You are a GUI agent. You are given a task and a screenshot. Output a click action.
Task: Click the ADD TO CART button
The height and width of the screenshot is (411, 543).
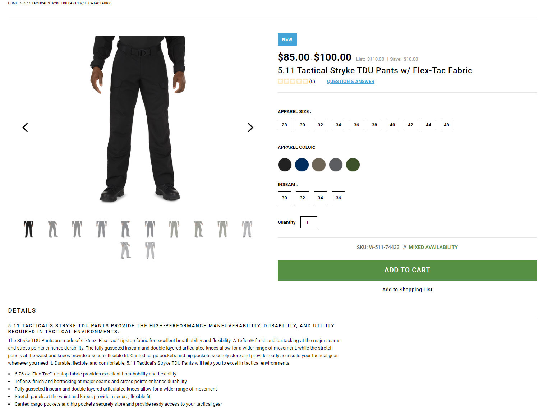pos(407,271)
